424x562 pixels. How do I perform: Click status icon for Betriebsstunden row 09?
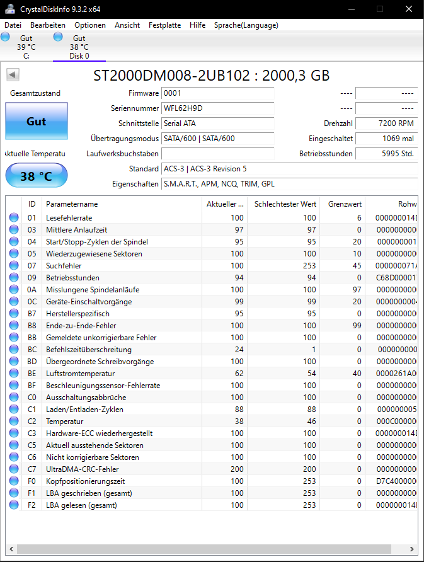(14, 277)
